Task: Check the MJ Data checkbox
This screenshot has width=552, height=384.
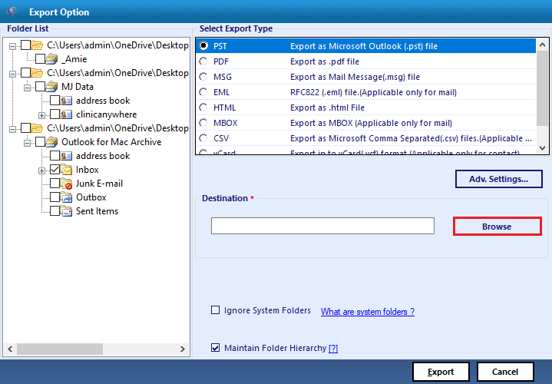Action: coord(40,86)
